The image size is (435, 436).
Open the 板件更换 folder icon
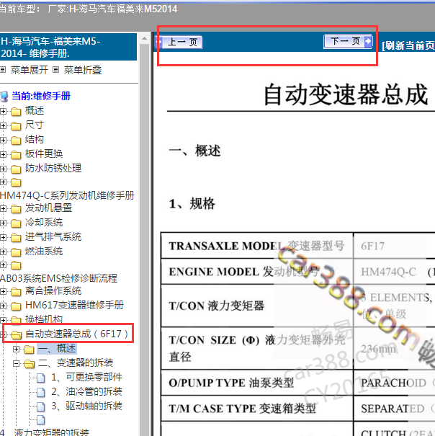(16, 155)
